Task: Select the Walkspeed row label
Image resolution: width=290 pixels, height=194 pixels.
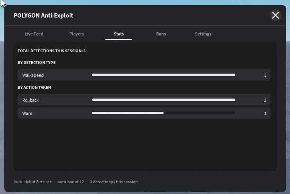Action: tap(33, 75)
